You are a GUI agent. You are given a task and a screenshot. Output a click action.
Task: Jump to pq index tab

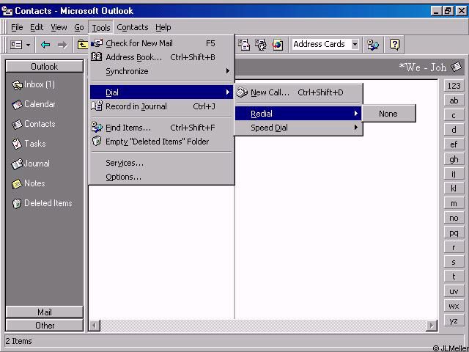[454, 232]
